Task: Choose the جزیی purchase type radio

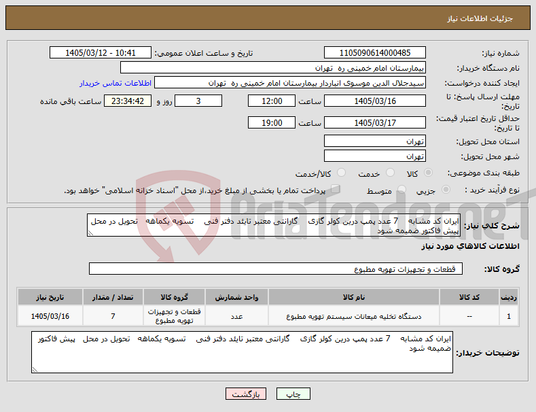Action: click(x=446, y=190)
